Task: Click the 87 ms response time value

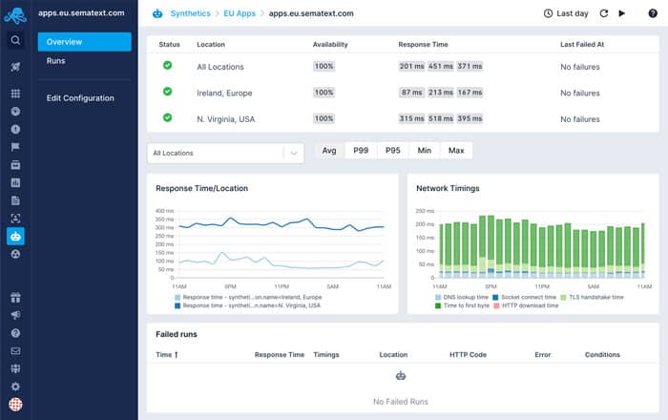Action: point(411,93)
